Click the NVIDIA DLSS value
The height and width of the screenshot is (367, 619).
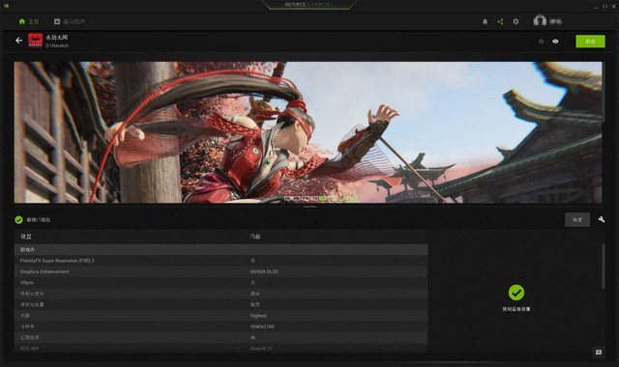[x=264, y=271]
